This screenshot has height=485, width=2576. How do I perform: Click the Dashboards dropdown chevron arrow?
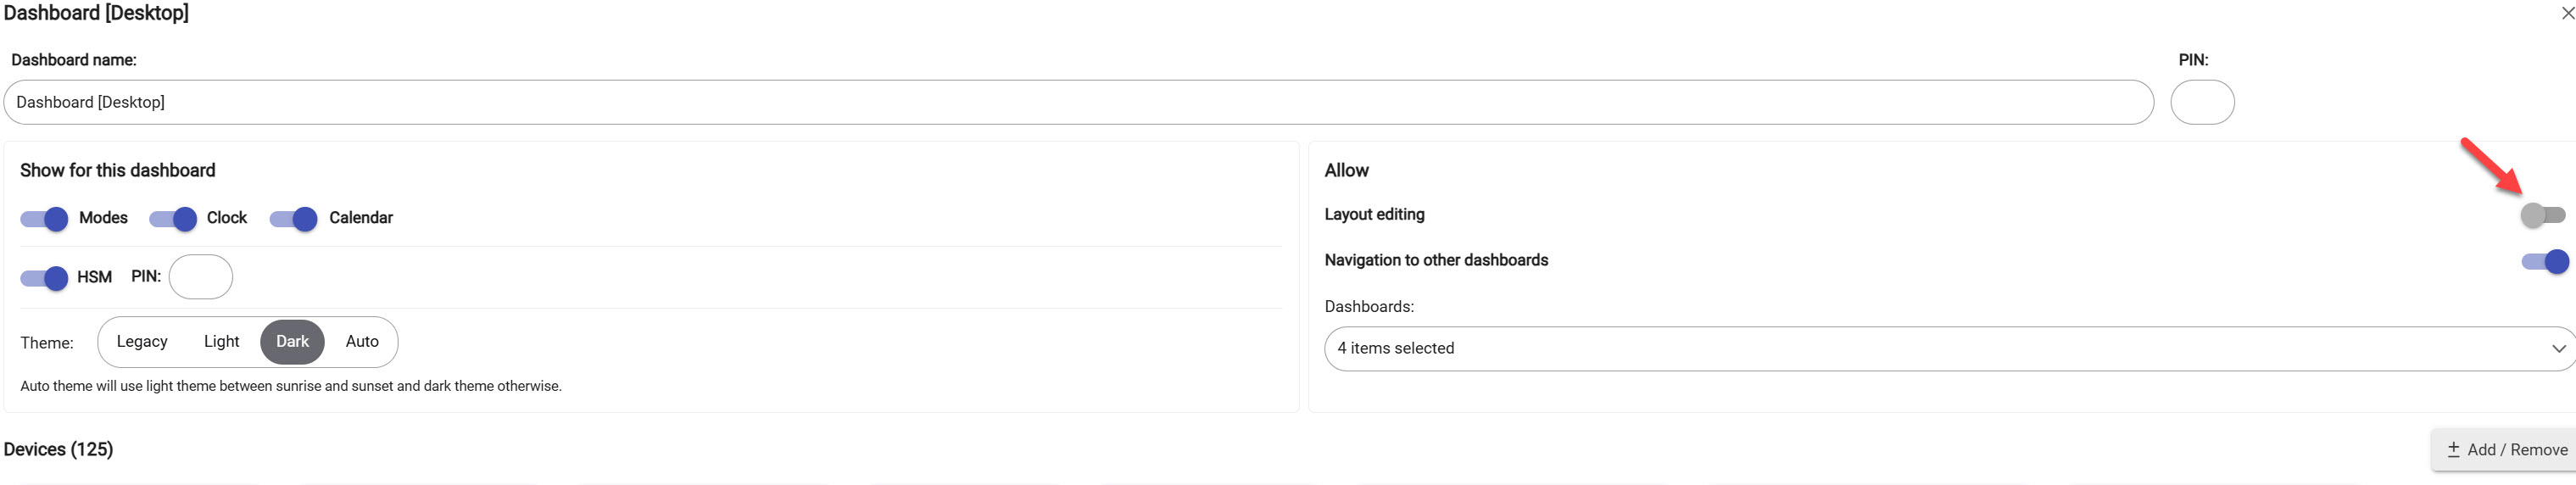2558,348
